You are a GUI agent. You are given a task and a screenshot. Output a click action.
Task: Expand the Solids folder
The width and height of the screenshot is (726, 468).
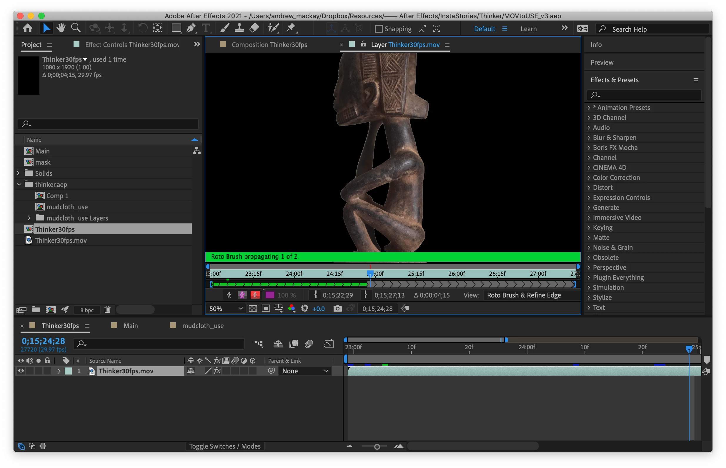click(x=18, y=173)
